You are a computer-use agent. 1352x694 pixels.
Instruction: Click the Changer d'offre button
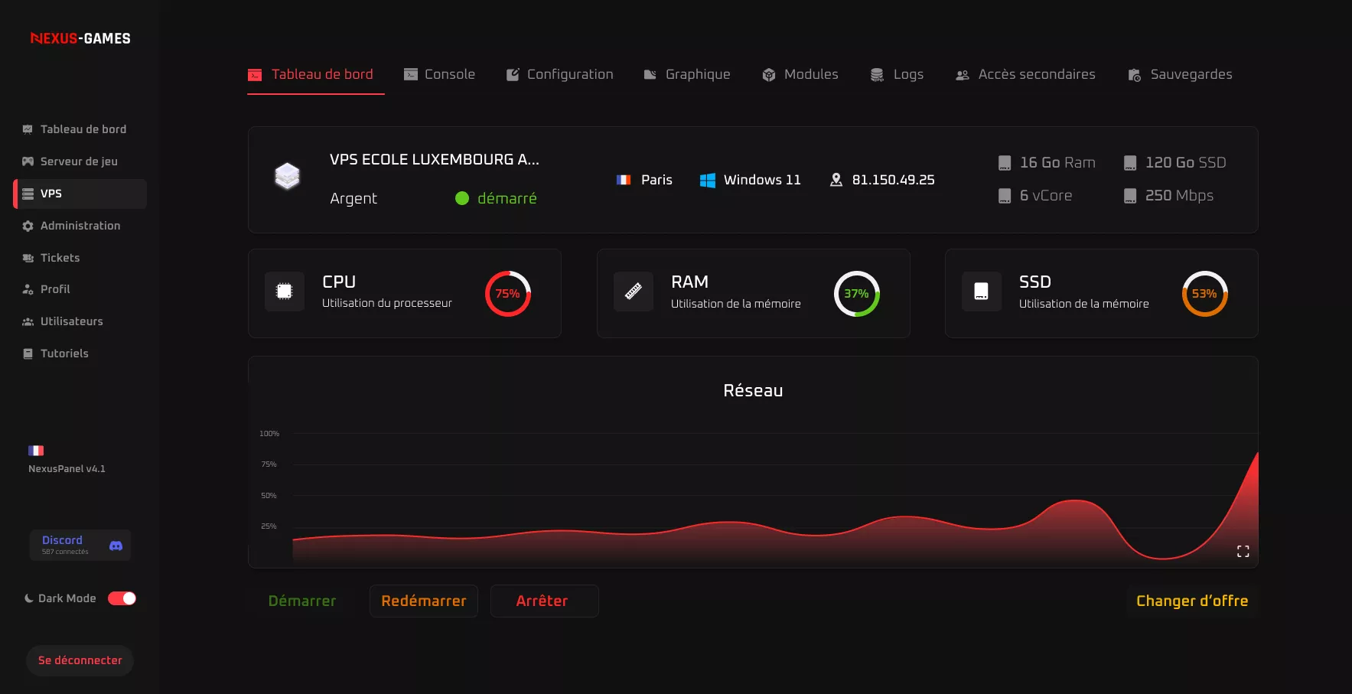tap(1192, 601)
